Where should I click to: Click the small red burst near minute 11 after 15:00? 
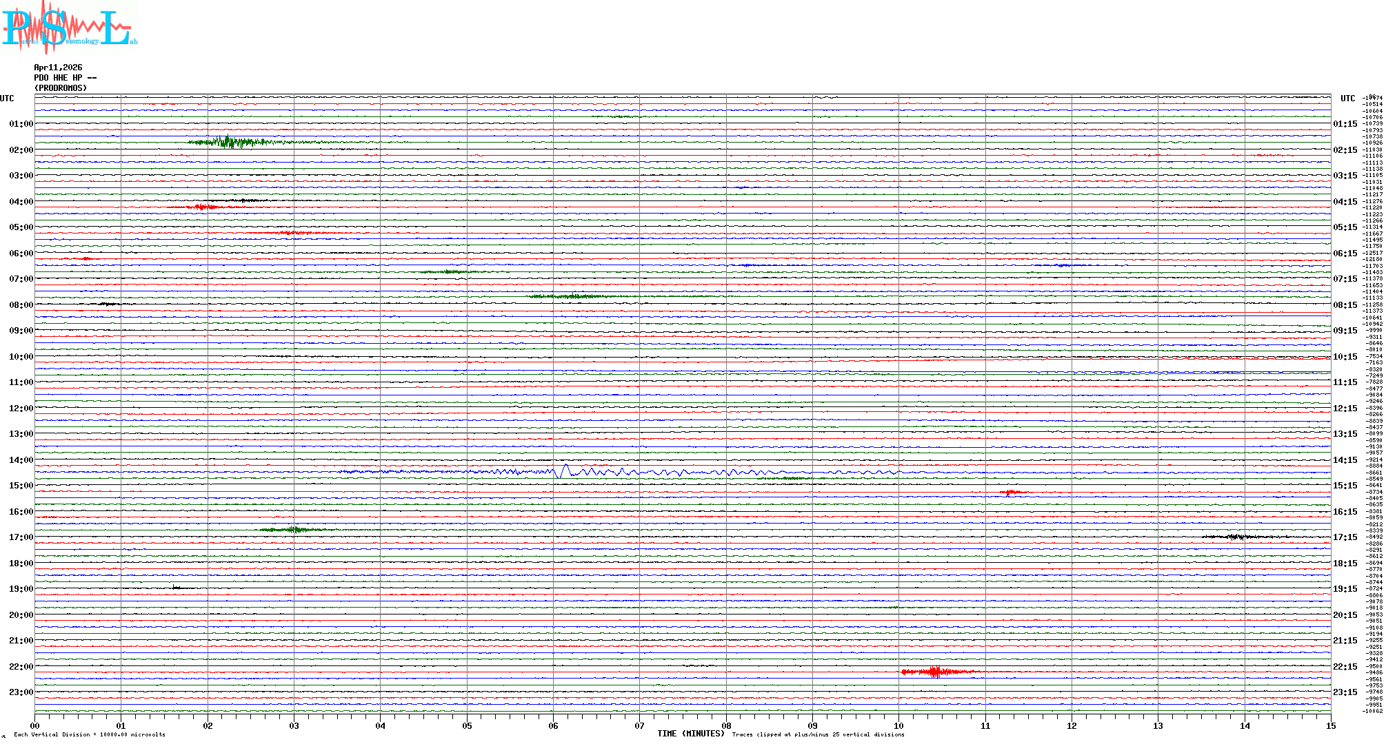tap(1011, 492)
